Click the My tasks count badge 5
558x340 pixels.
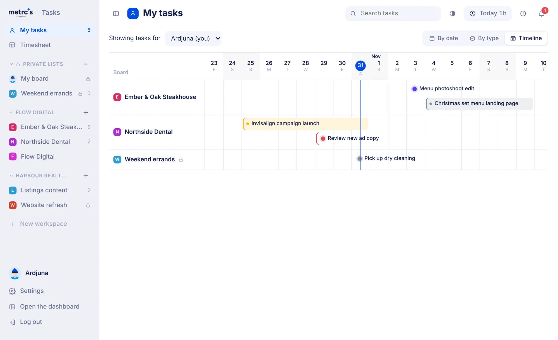(89, 30)
